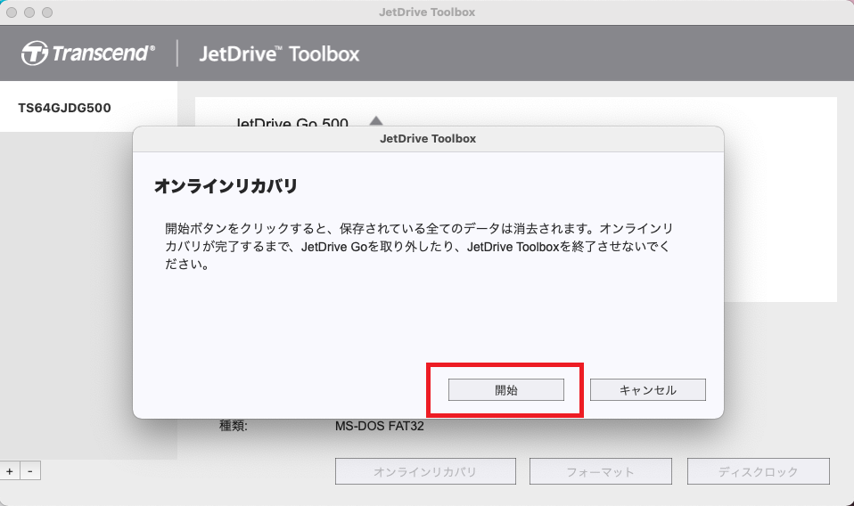Click the window minimize button
This screenshot has height=506, width=854.
(29, 12)
